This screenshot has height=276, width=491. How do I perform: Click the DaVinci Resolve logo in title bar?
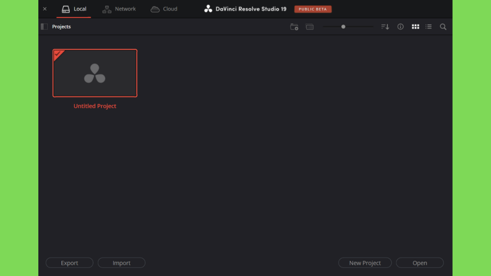click(x=208, y=9)
